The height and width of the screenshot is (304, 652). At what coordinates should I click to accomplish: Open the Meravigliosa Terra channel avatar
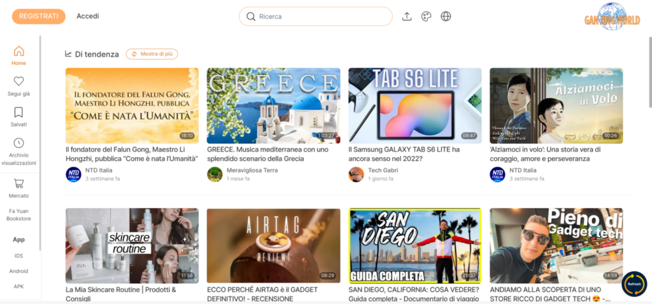pyautogui.click(x=215, y=174)
